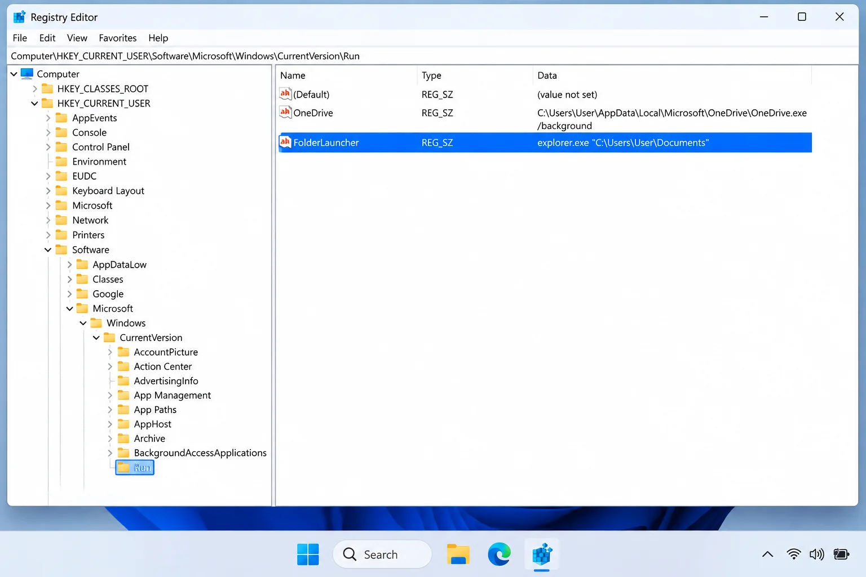The image size is (866, 577).
Task: Launch Microsoft Edge from taskbar
Action: (x=500, y=554)
